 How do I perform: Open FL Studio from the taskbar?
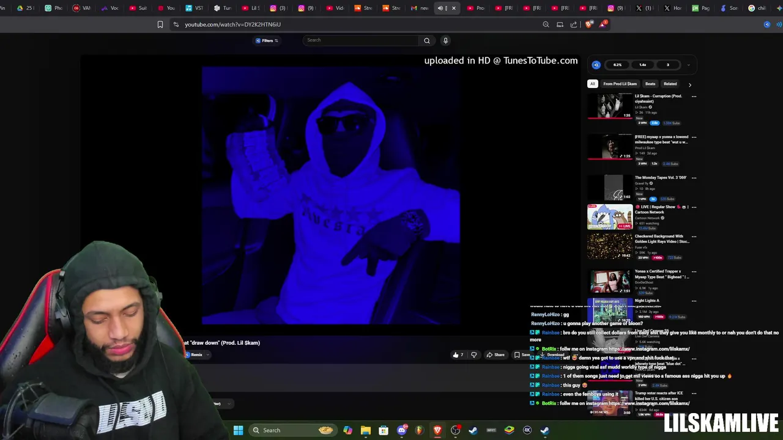pyautogui.click(x=419, y=430)
